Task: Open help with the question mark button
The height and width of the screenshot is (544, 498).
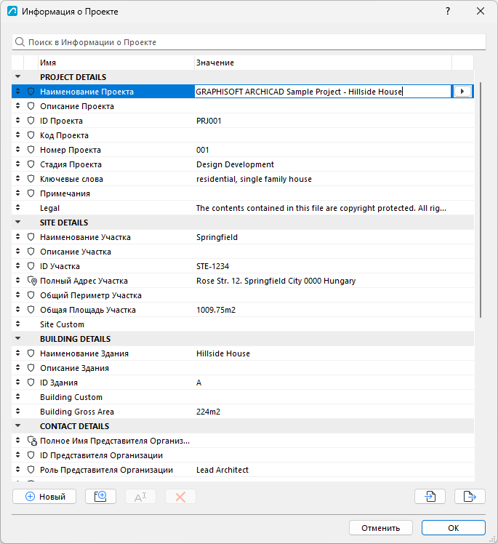Action: [448, 11]
